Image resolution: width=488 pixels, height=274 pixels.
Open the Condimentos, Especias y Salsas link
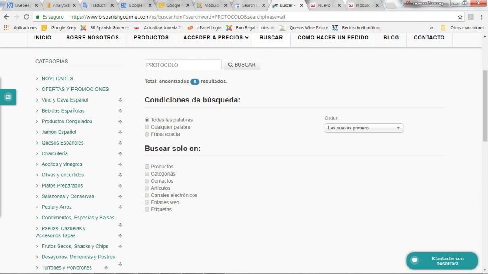(x=78, y=218)
